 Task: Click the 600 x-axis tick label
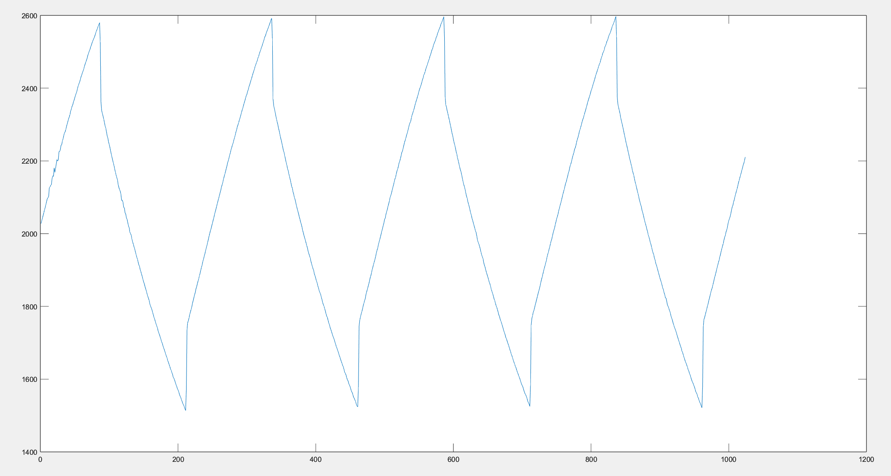pyautogui.click(x=453, y=459)
